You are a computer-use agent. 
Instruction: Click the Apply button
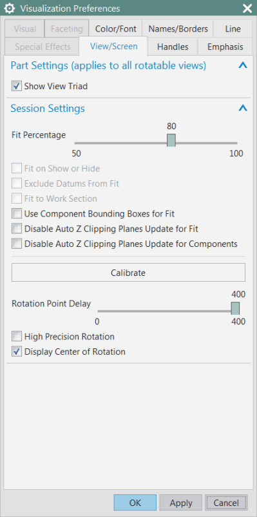point(181,503)
